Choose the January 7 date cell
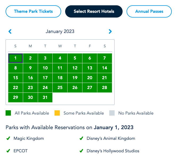The height and width of the screenshot is (160, 188). coord(105,58)
